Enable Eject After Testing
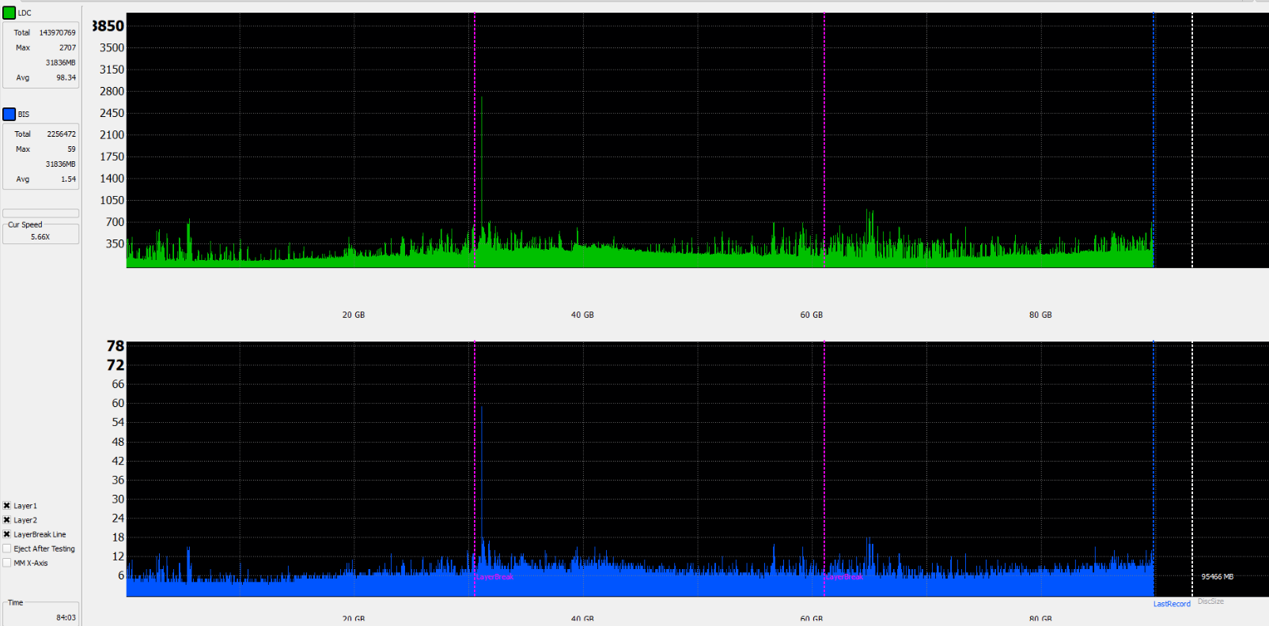Viewport: 1269px width, 626px height. click(x=7, y=549)
